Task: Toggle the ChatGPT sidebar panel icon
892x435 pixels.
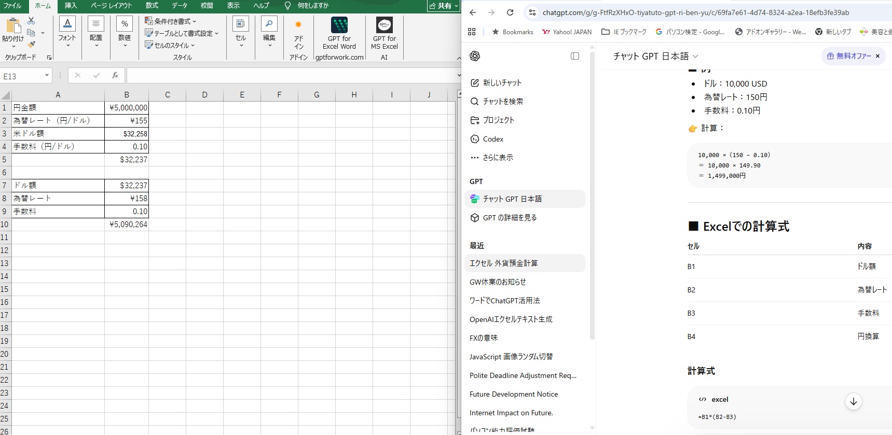Action: click(x=575, y=56)
